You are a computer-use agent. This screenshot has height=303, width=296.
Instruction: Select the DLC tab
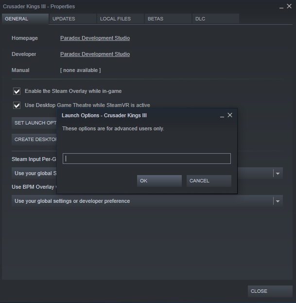(x=200, y=19)
